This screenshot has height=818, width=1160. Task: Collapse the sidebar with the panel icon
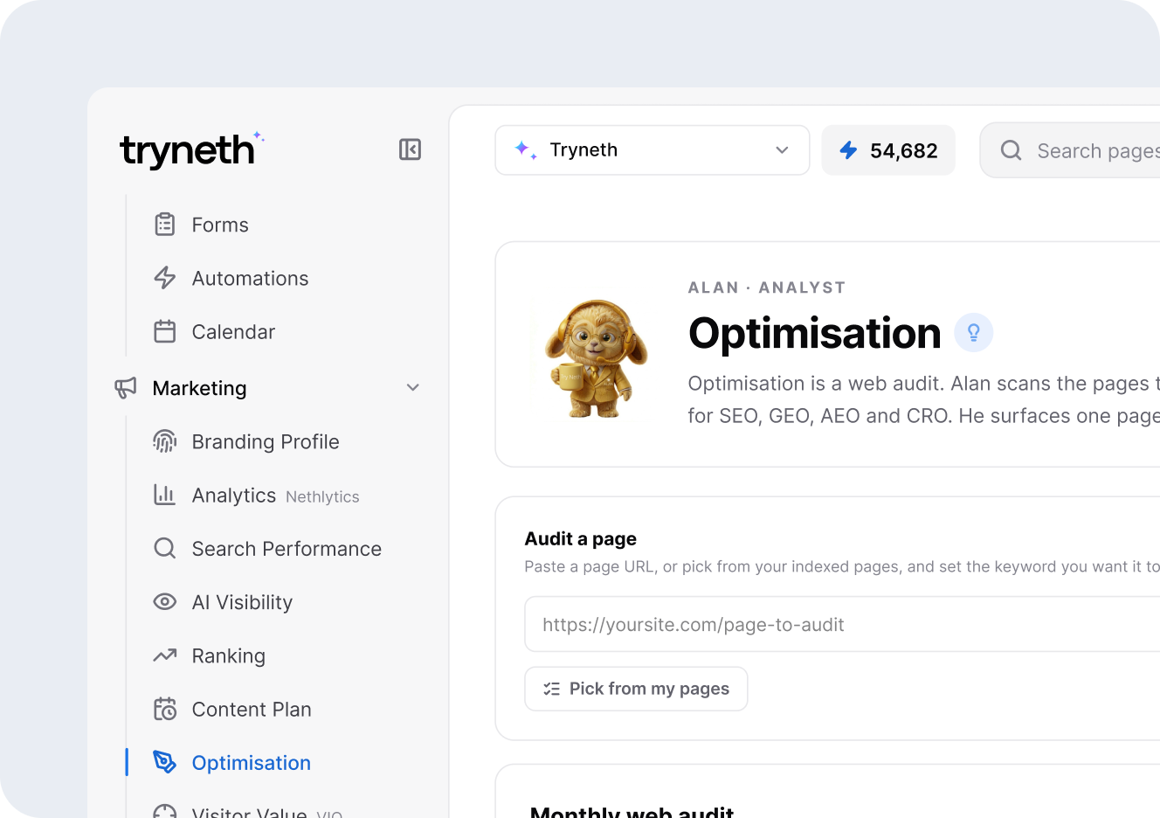point(410,149)
